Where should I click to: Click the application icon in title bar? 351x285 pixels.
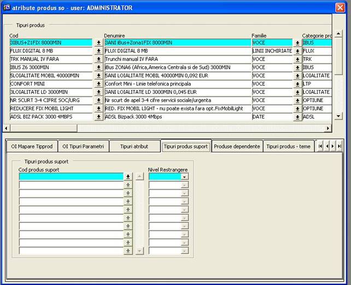coord(7,8)
